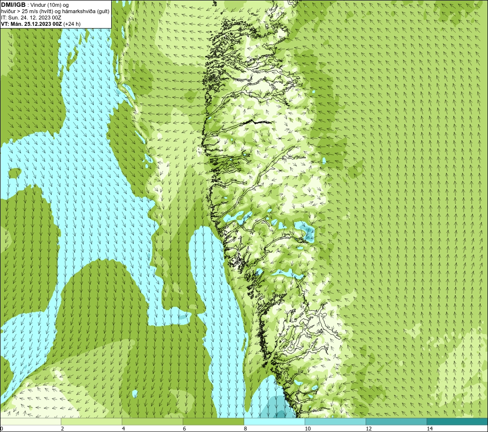The height and width of the screenshot is (432, 488).
Task: Click the "IT: Sun. 24. 12. 2023 00Z" line
Action: [x=31, y=18]
